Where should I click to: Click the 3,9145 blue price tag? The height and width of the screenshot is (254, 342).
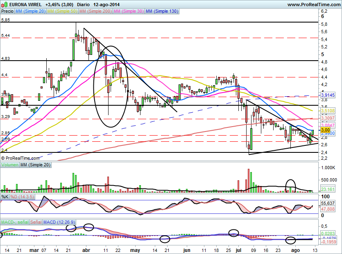[327, 95]
